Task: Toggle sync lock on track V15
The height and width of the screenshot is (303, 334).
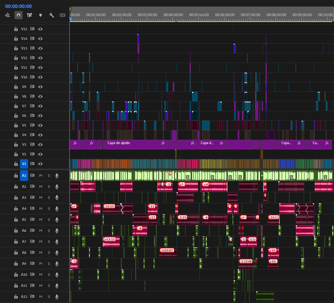Action: coord(32,29)
